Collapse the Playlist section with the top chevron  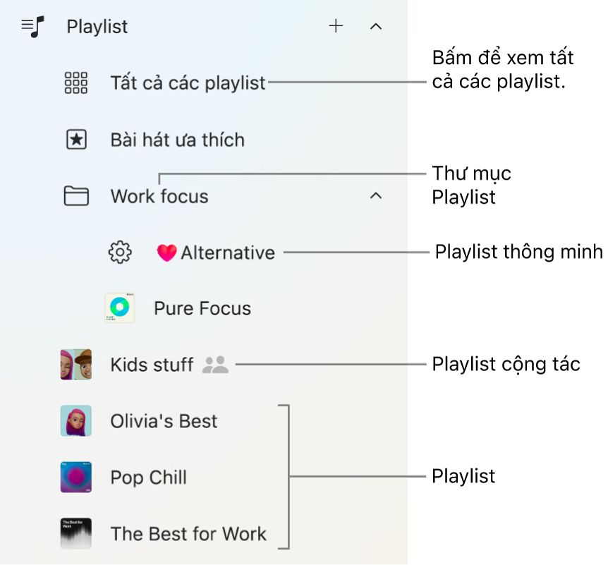point(375,26)
